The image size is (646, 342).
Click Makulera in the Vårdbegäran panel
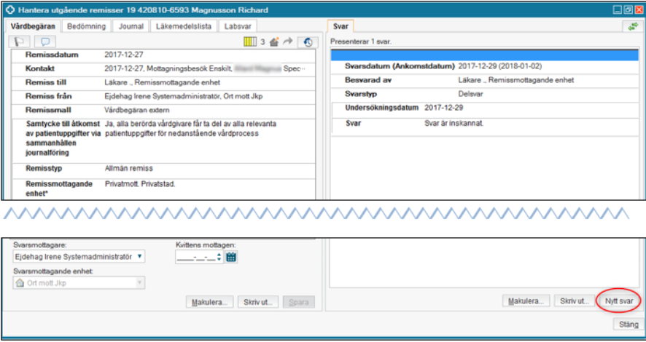pos(211,301)
